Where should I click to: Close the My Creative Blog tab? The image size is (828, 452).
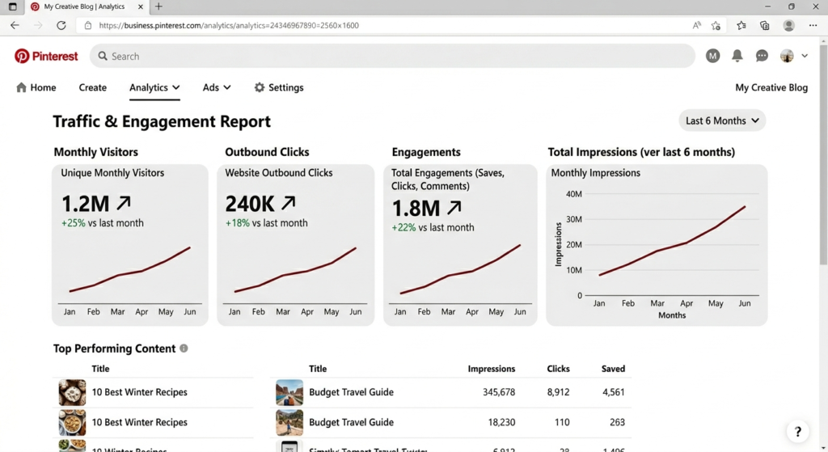tap(141, 6)
